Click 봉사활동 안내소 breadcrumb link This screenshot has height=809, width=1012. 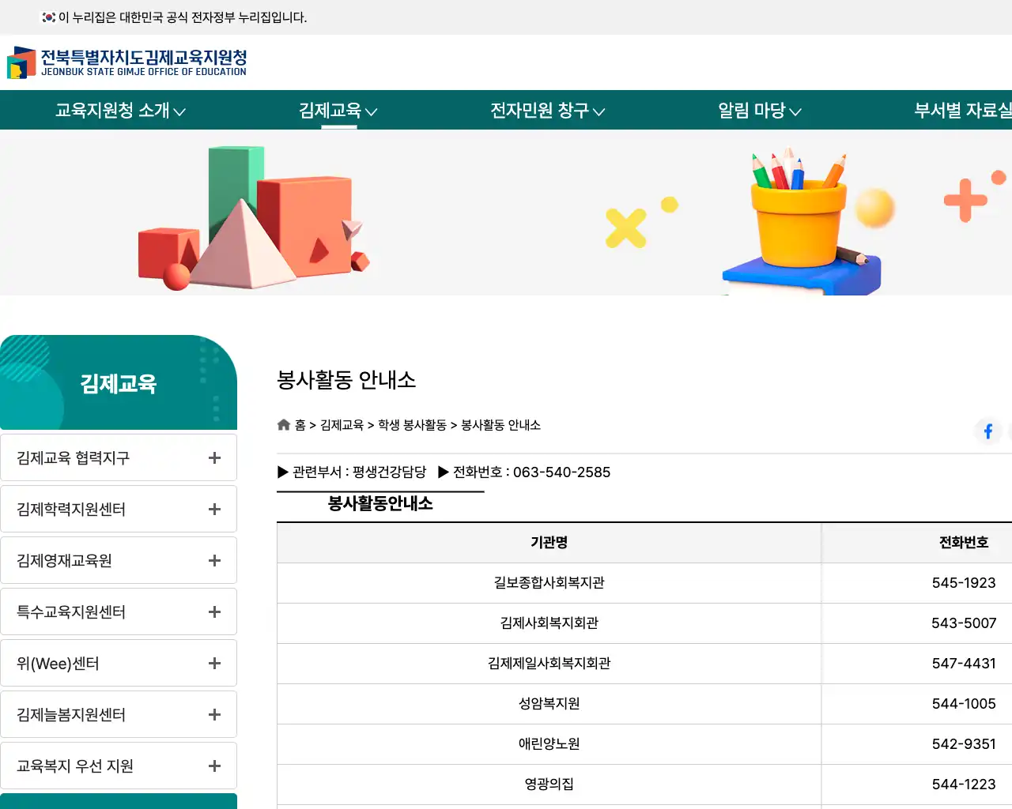pos(500,425)
